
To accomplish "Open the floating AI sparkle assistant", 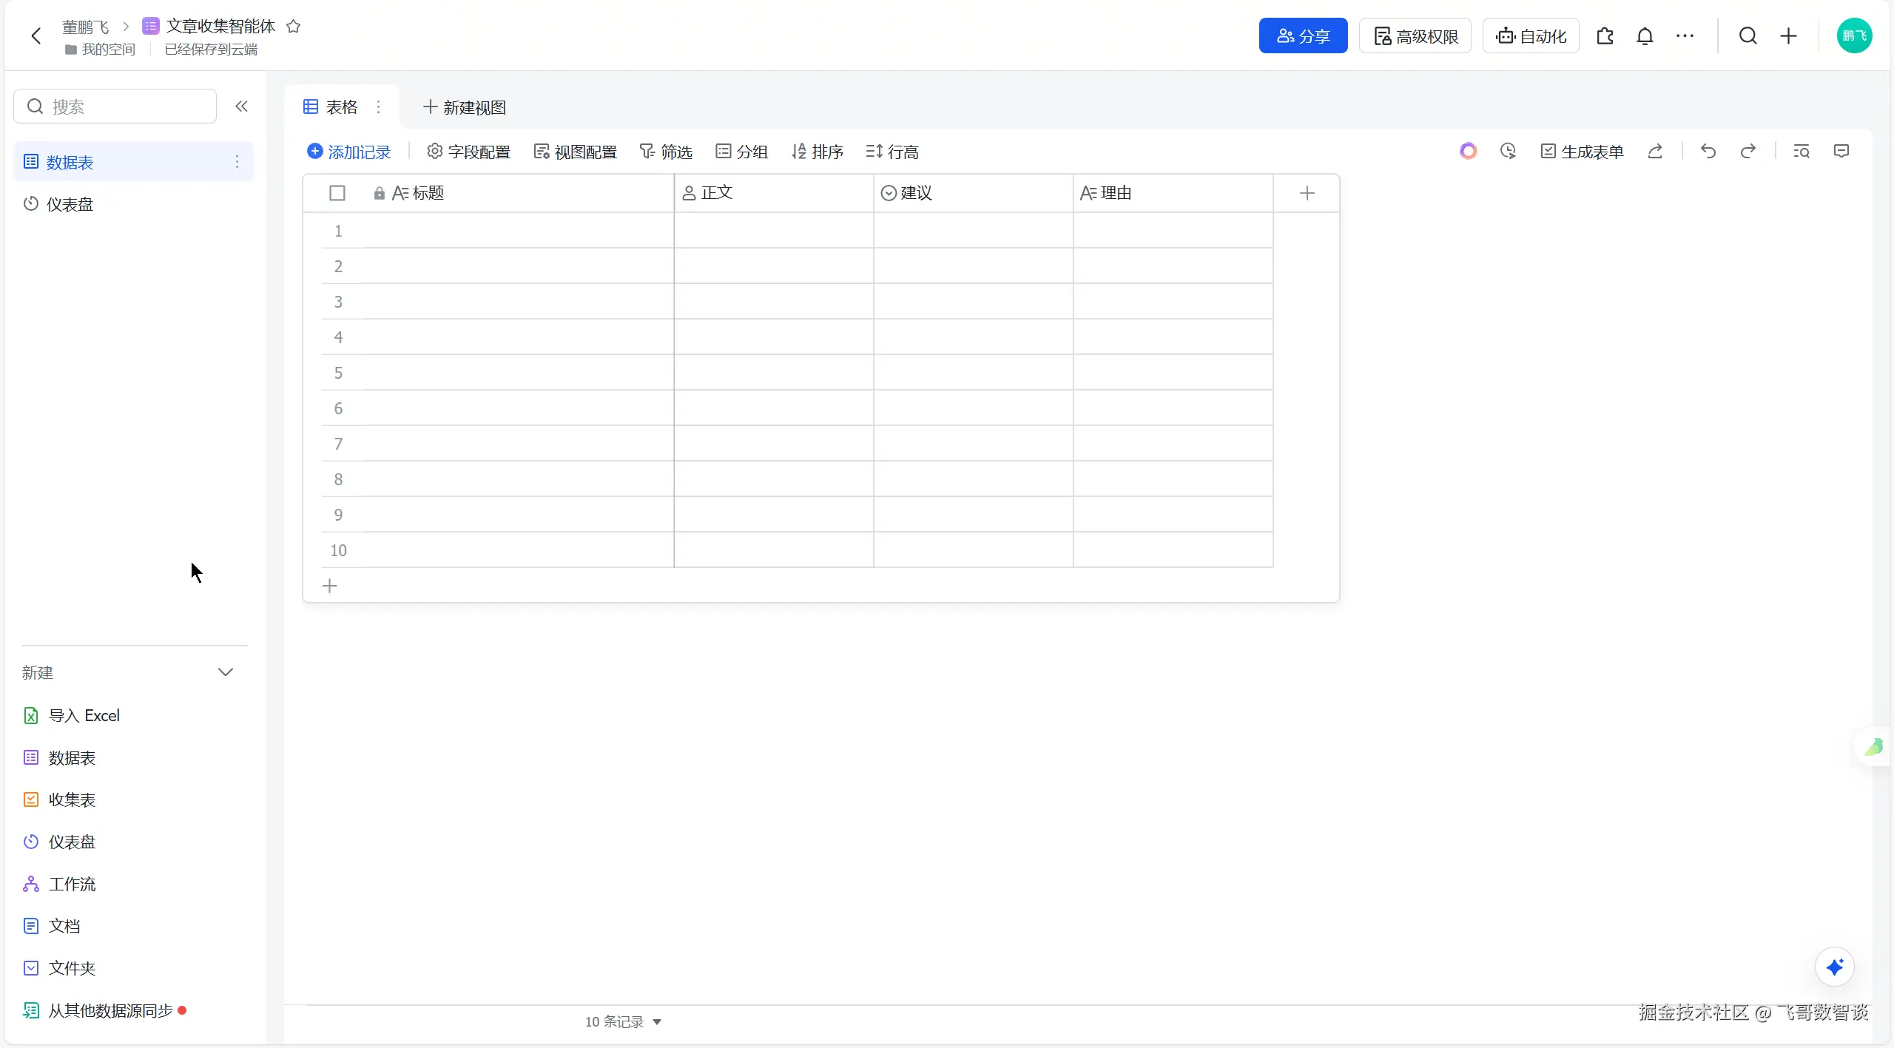I will tap(1834, 967).
